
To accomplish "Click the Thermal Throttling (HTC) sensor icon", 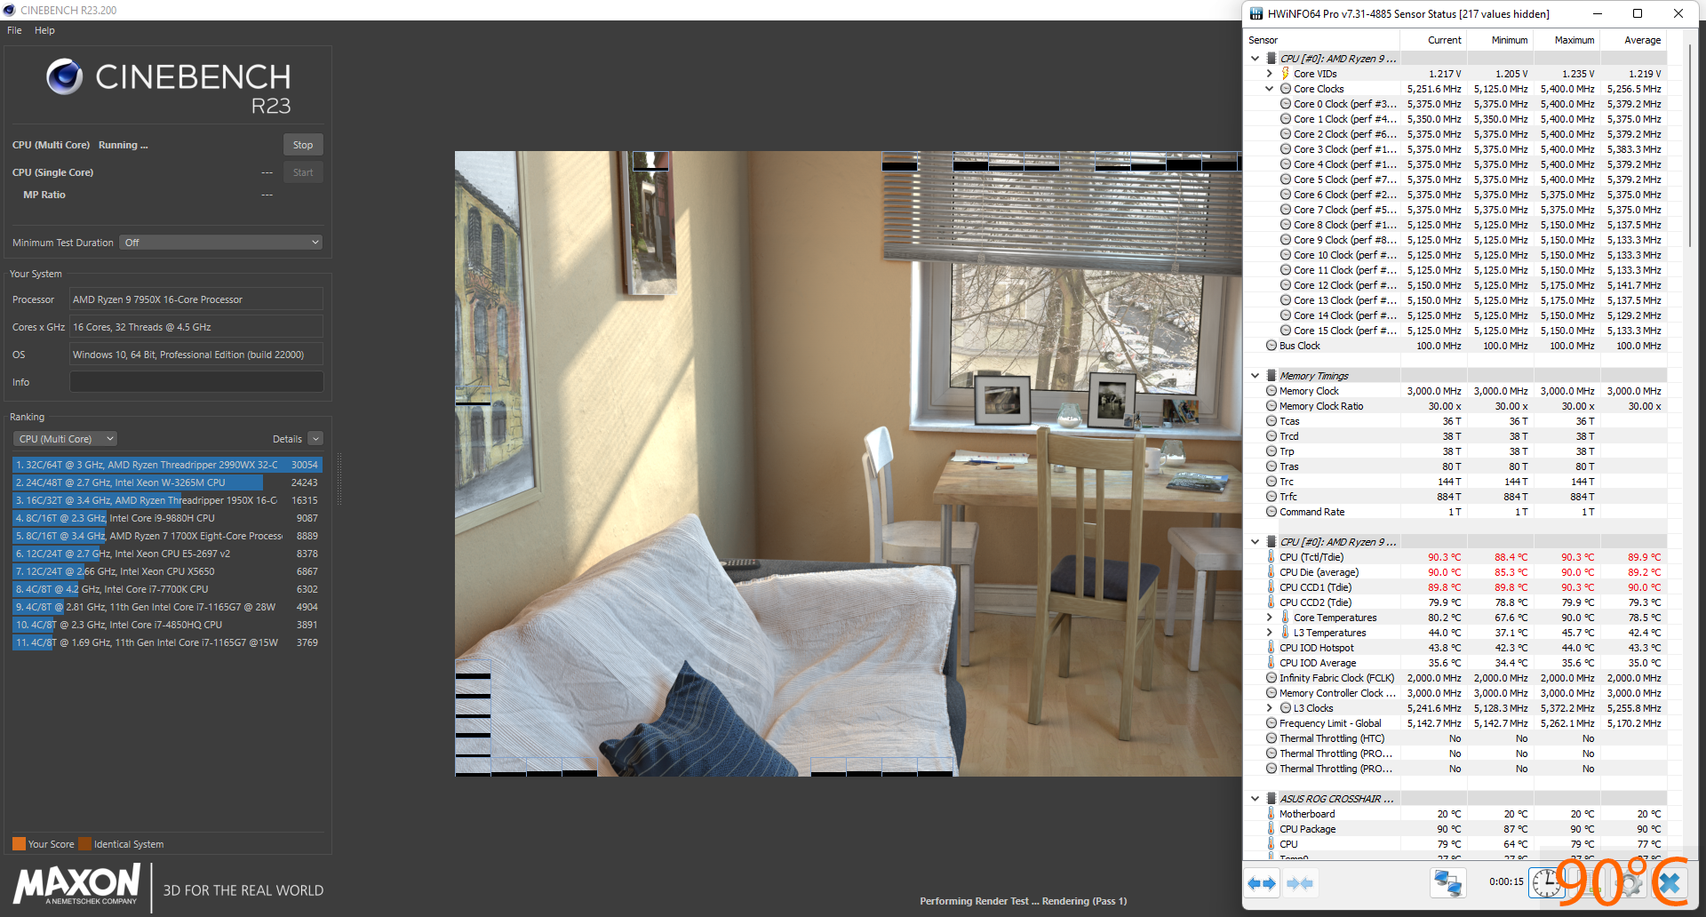I will pyautogui.click(x=1272, y=738).
